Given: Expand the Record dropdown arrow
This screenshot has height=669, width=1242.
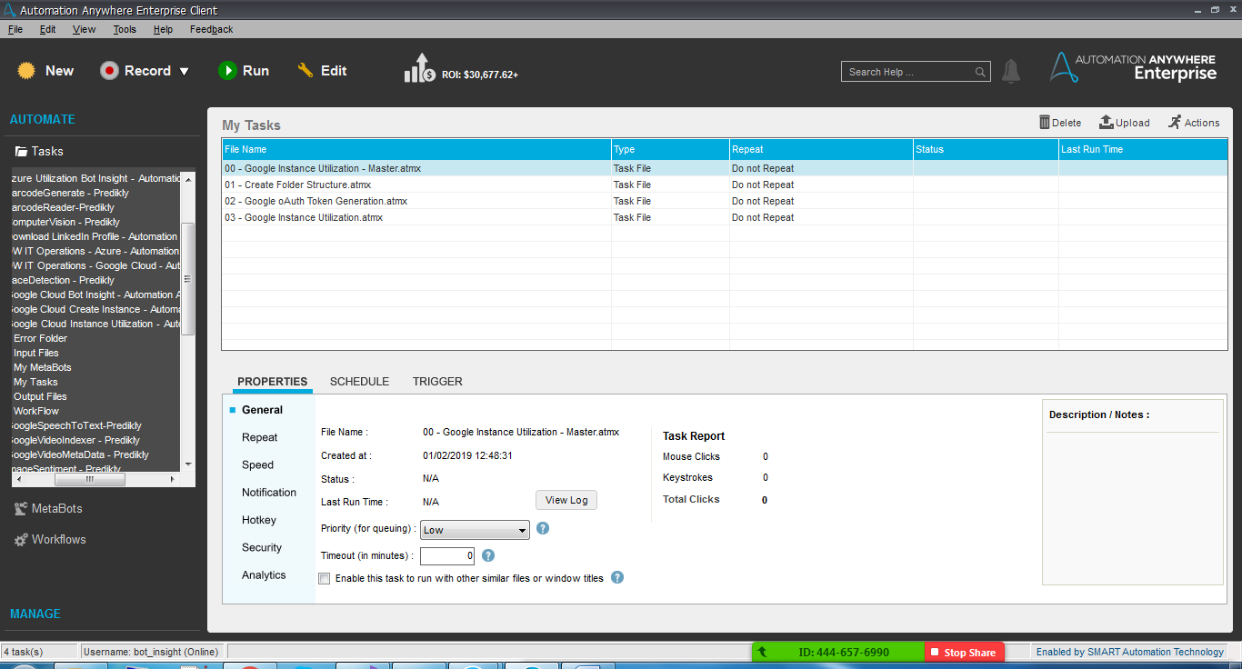Looking at the screenshot, I should coord(184,72).
